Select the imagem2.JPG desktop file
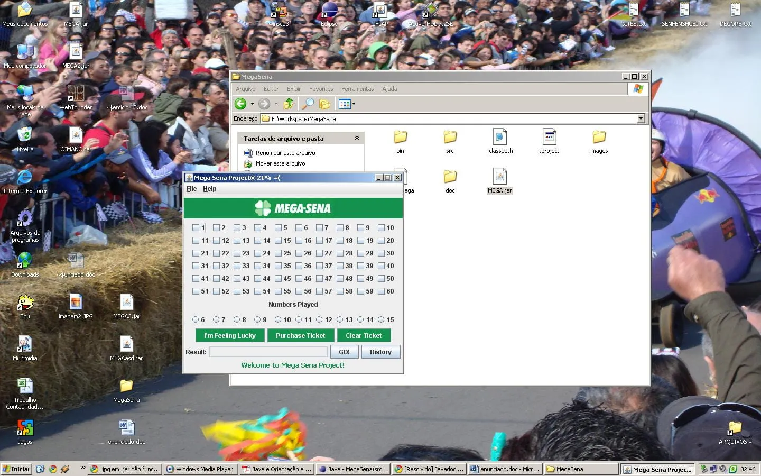The height and width of the screenshot is (476, 761). pyautogui.click(x=76, y=307)
